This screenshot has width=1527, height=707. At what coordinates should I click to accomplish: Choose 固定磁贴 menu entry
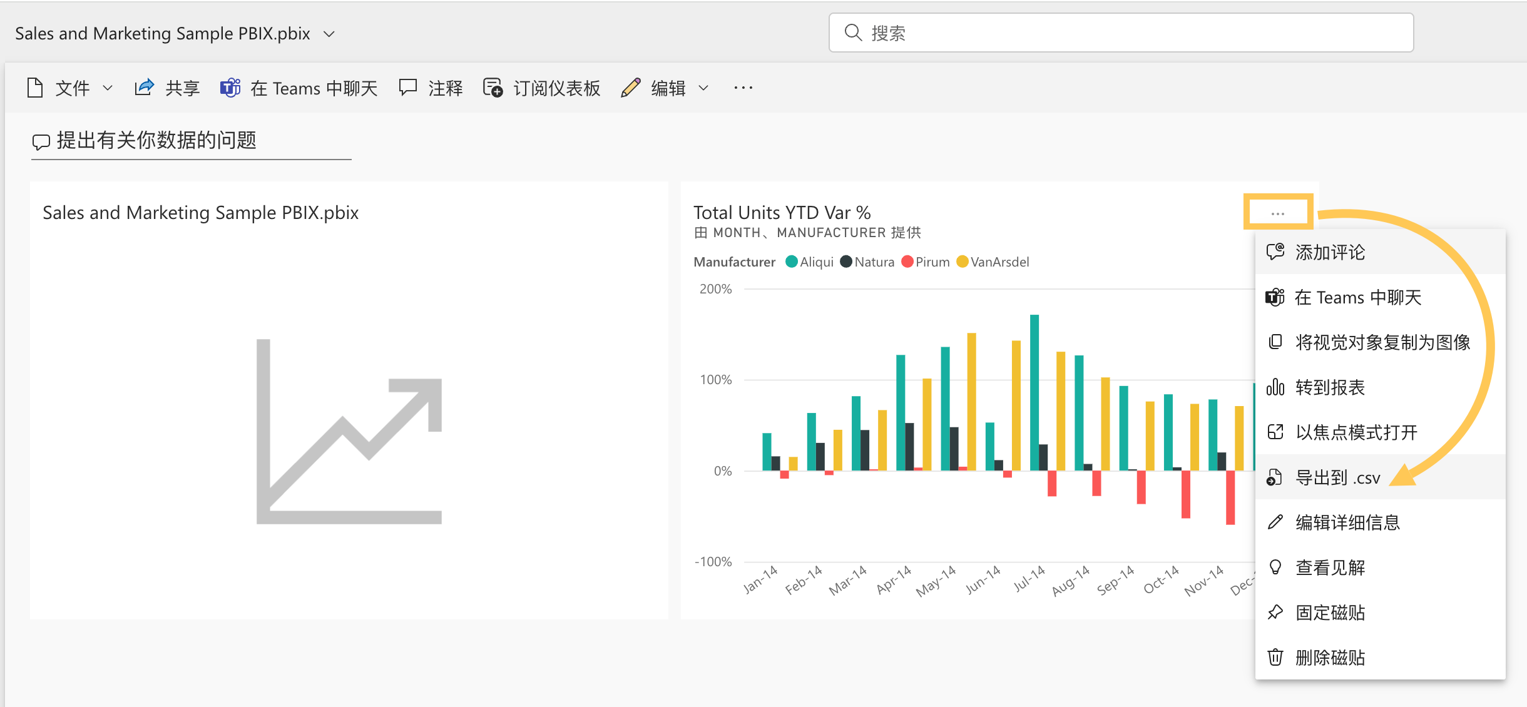point(1380,613)
